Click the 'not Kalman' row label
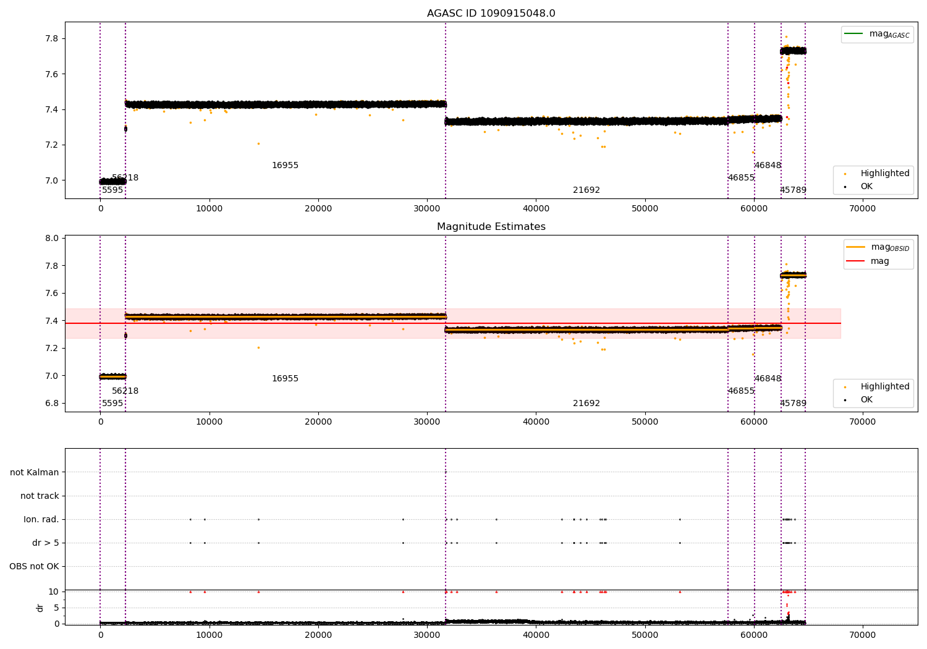Screen dimensions: 927x649 coord(35,472)
